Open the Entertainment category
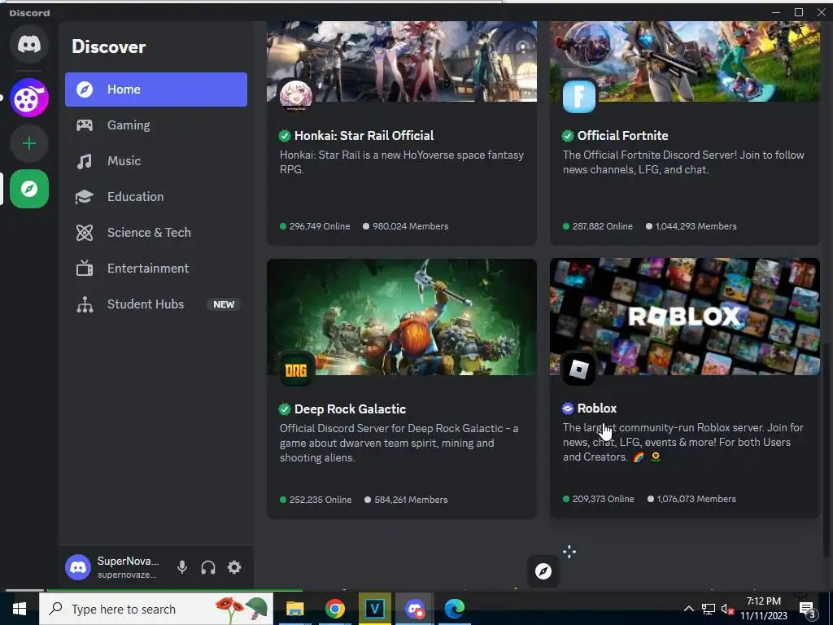This screenshot has height=625, width=833. coord(156,269)
